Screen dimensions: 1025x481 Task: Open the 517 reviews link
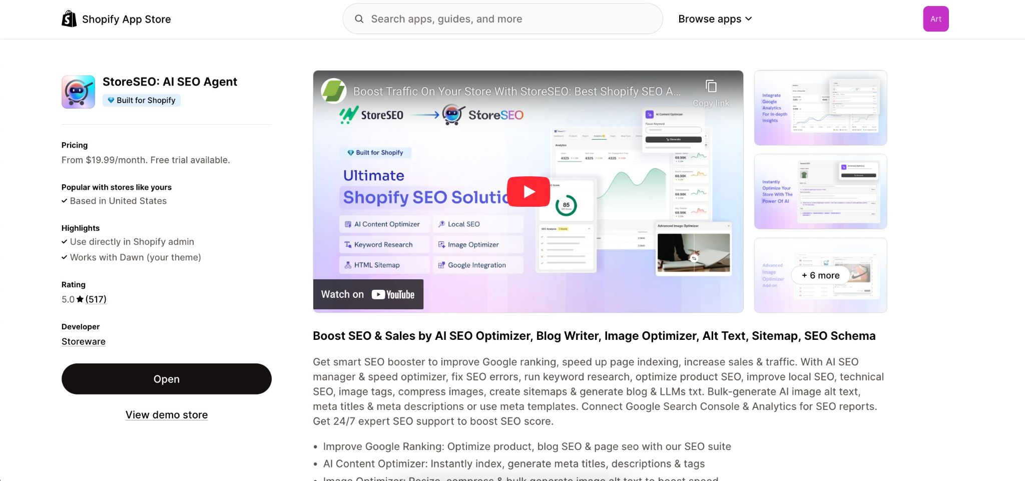tap(96, 299)
